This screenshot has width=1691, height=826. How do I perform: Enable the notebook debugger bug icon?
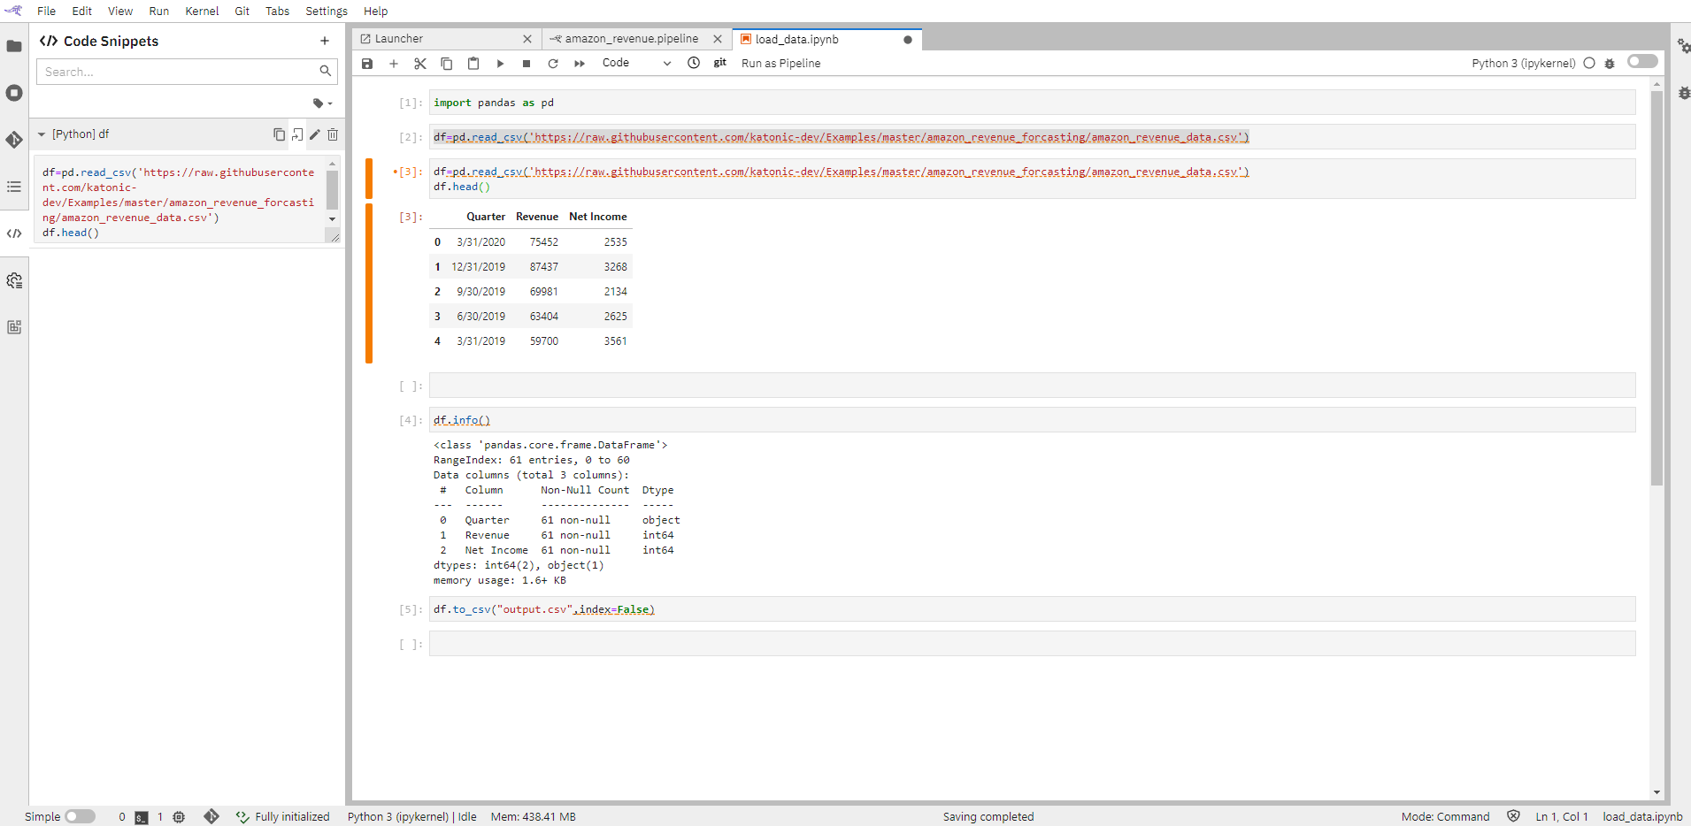[1610, 64]
